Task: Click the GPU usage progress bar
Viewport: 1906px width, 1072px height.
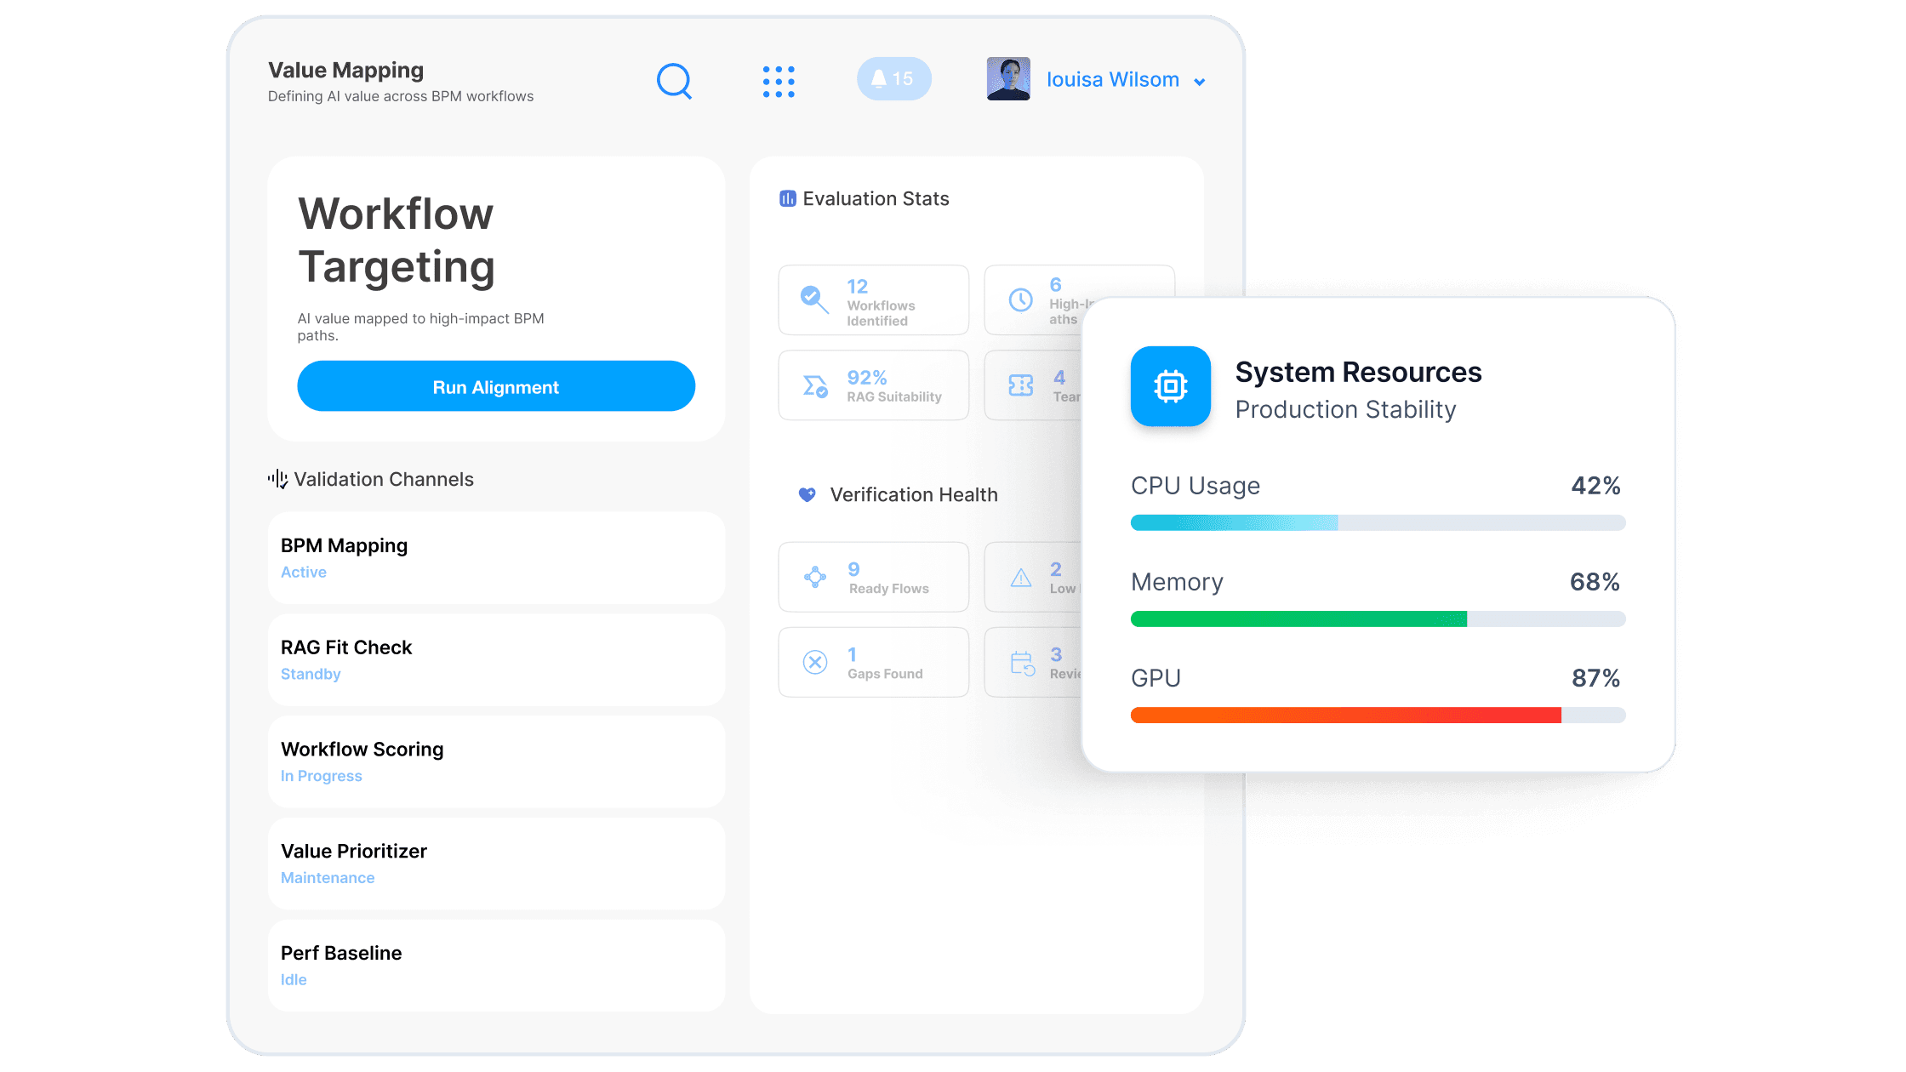Action: point(1377,715)
